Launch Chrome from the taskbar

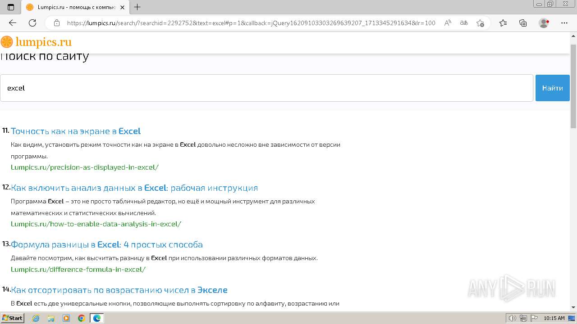[82, 318]
